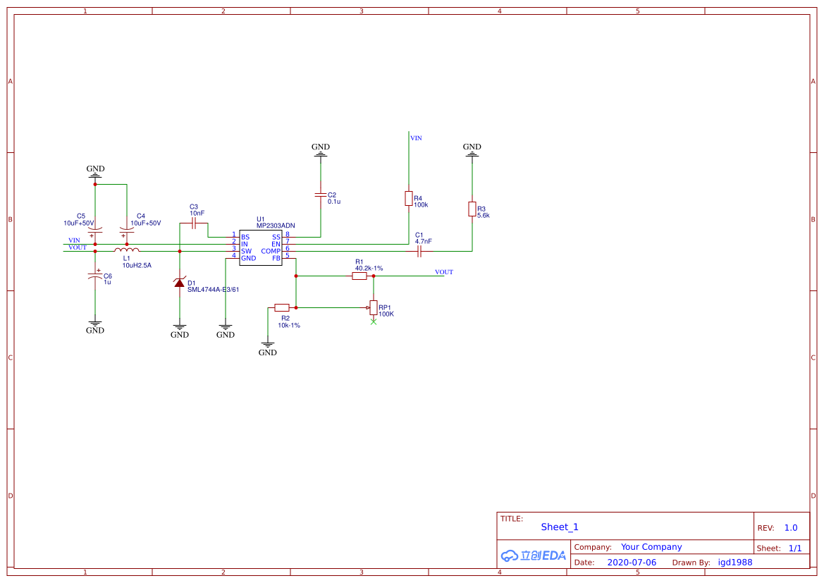Click the BS pin label on U1
Viewport: 824px width, 583px height.
(245, 238)
